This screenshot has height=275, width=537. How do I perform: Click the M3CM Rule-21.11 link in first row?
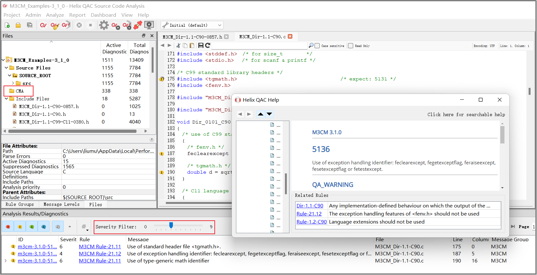[x=100, y=247]
